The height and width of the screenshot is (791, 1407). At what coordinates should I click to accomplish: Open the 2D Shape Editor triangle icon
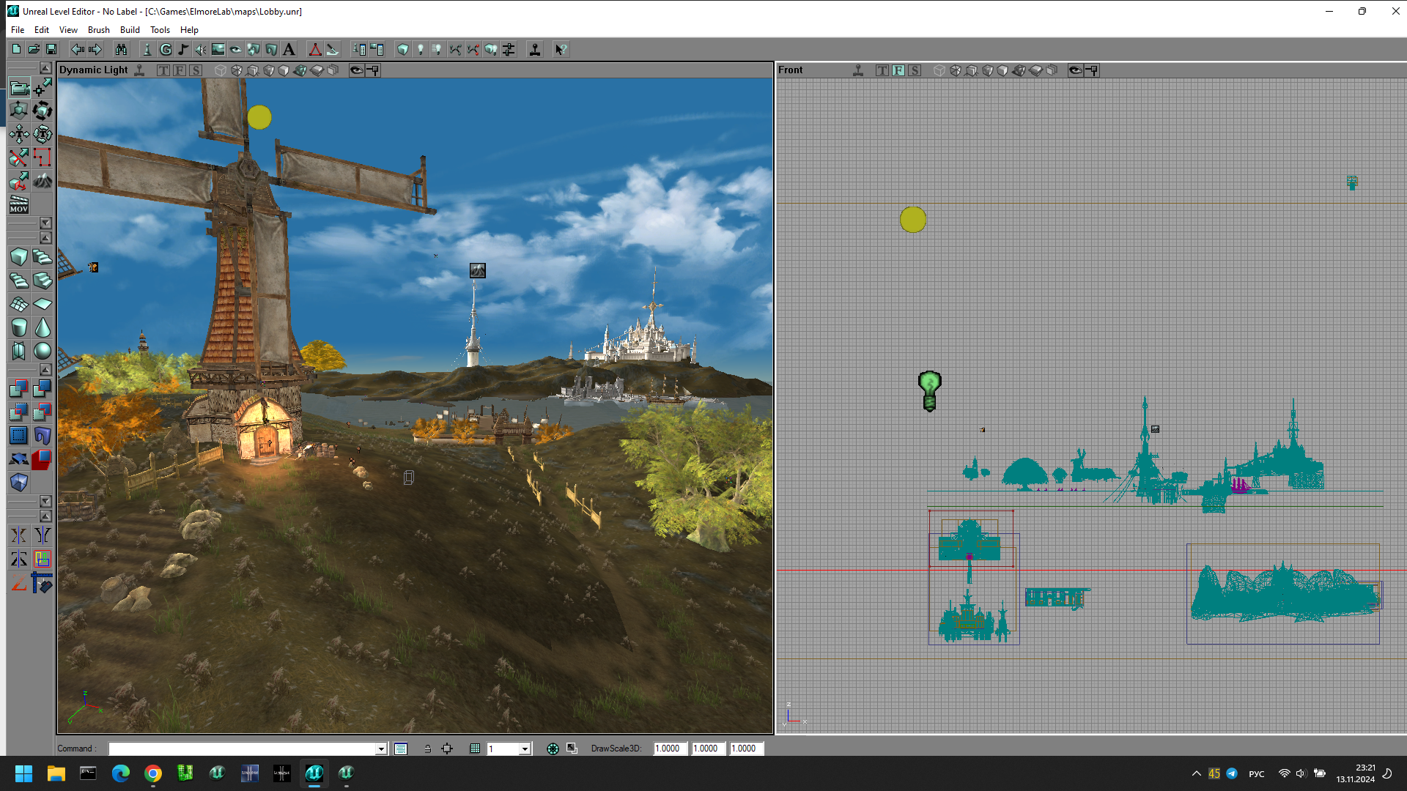click(315, 49)
